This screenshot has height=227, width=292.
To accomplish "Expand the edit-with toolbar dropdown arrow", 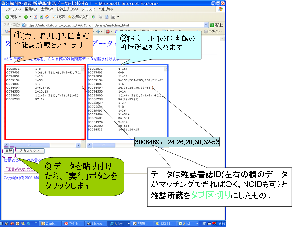I will 118,17.
